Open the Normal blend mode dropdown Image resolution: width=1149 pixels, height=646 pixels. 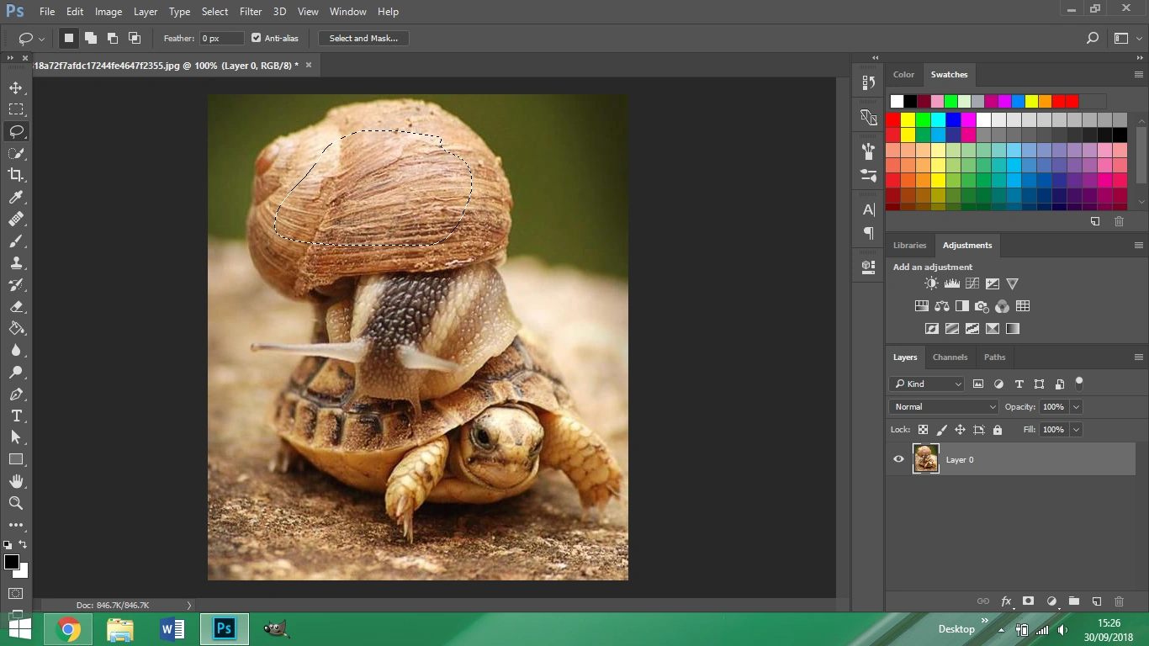943,406
